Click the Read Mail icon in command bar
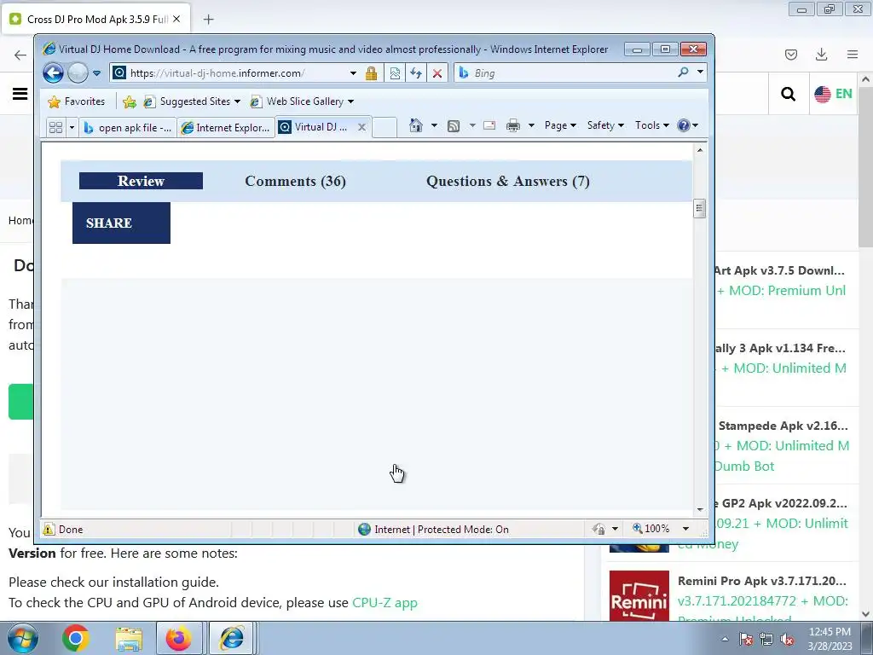The width and height of the screenshot is (873, 655). (x=489, y=125)
